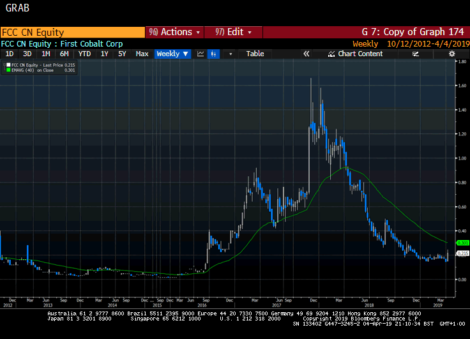The image size is (470, 339).
Task: Select the 3D time range
Action: (27, 54)
